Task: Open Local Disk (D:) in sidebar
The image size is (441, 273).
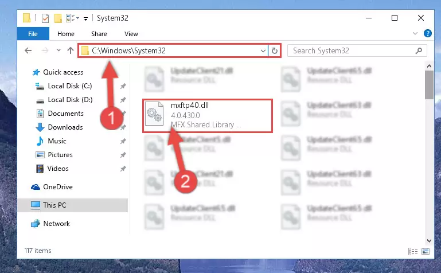Action: (70, 100)
